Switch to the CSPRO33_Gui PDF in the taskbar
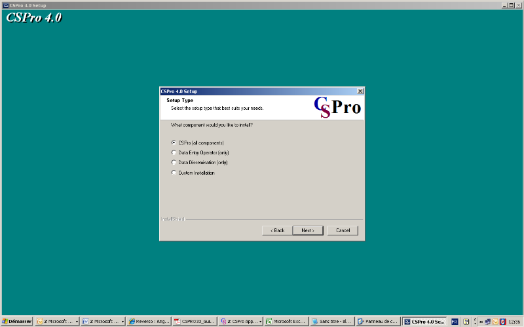The width and height of the screenshot is (524, 327). [195, 321]
